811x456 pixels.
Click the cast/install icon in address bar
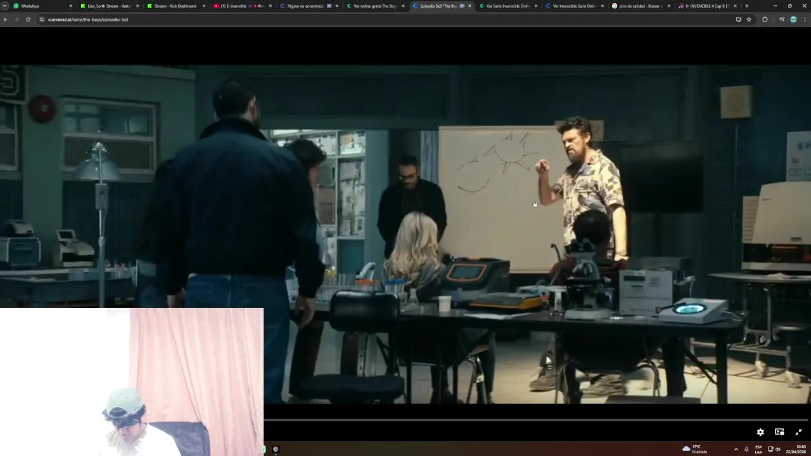pyautogui.click(x=738, y=20)
